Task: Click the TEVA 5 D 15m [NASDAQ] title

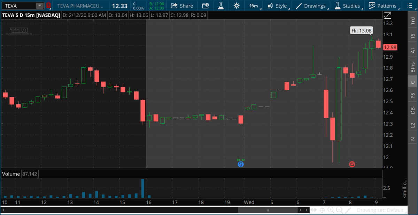Action: point(31,15)
